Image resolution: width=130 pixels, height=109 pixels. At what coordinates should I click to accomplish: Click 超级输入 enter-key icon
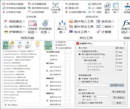click(x=107, y=5)
